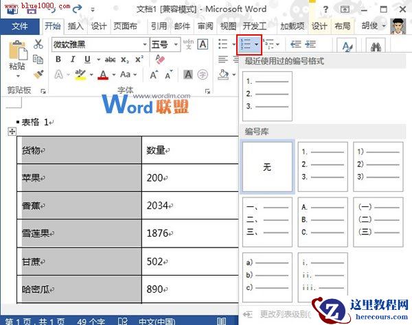This screenshot has height=325, width=412.
Task: Open the underline style dropdown arrow
Action: click(98, 60)
